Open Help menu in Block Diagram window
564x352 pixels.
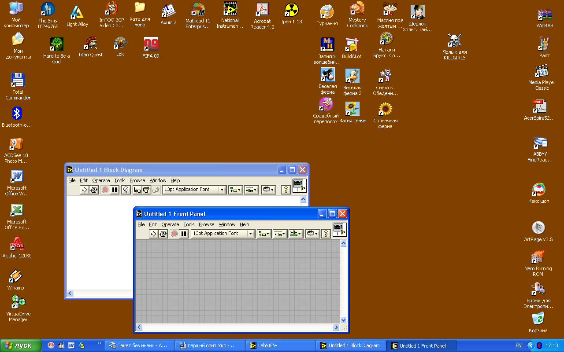tap(175, 180)
